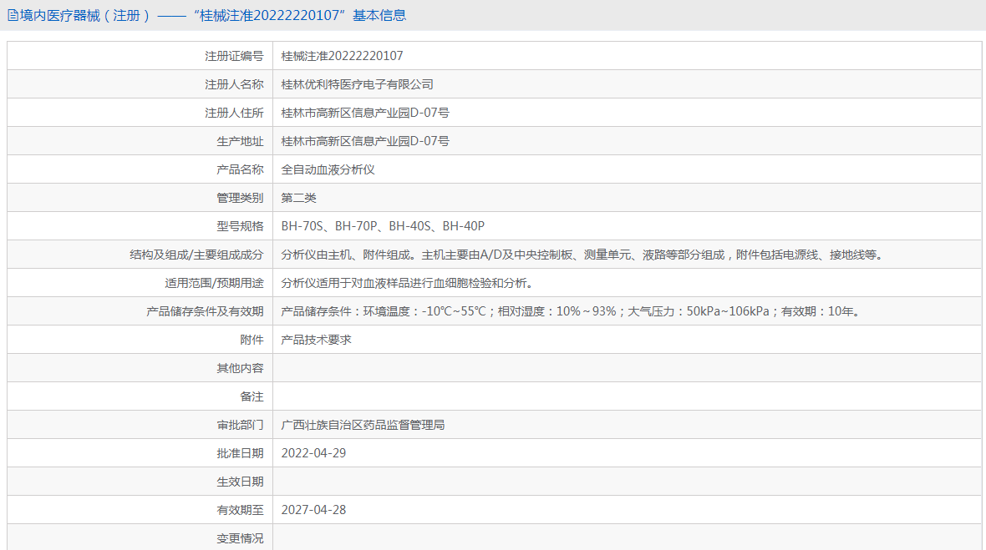Select registrant name 桂林优利特医疗电子有限公司

pos(357,84)
